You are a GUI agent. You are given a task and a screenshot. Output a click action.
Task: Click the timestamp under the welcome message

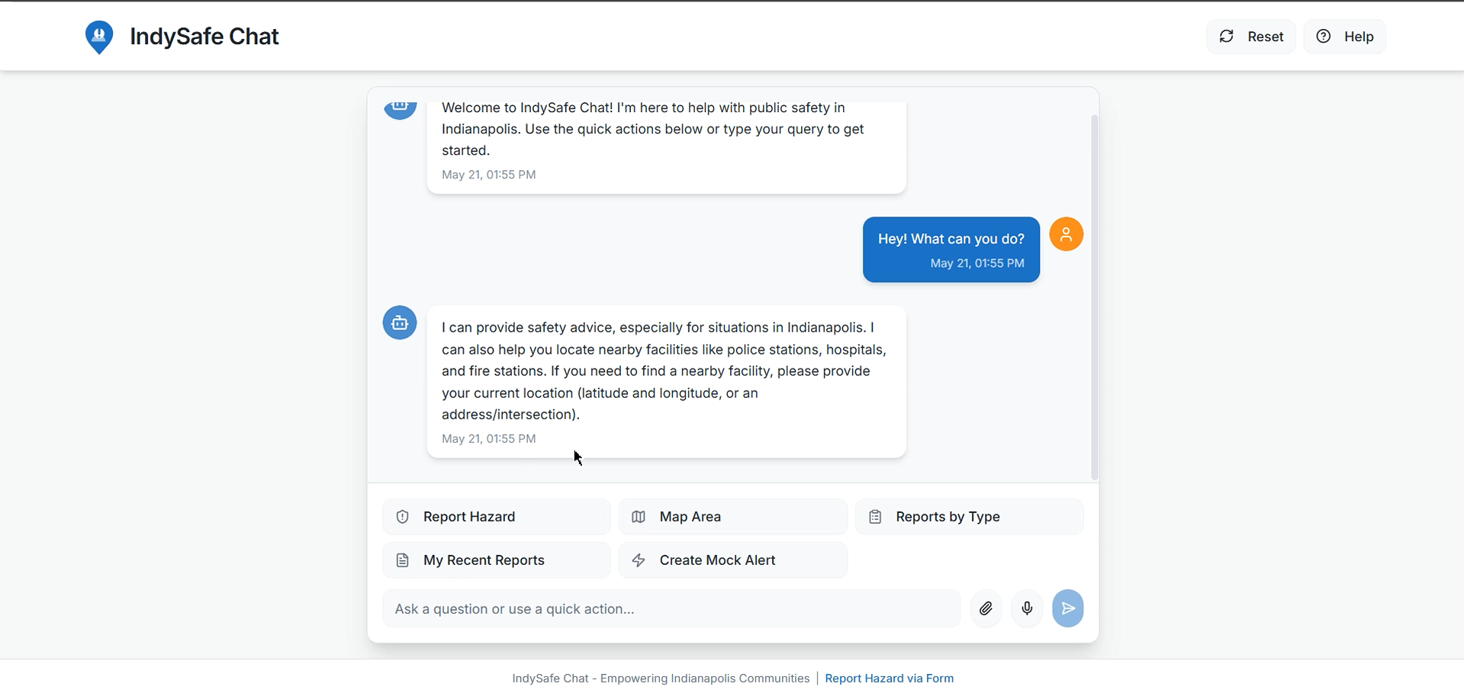coord(489,175)
